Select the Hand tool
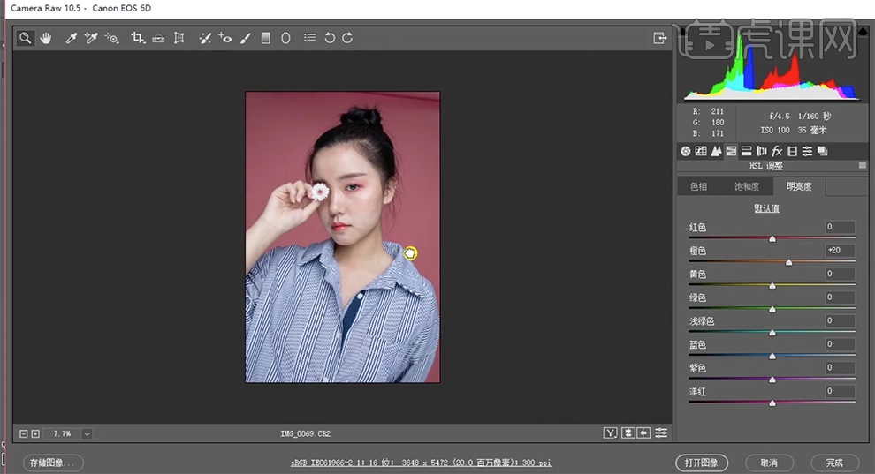This screenshot has width=875, height=474. (45, 38)
